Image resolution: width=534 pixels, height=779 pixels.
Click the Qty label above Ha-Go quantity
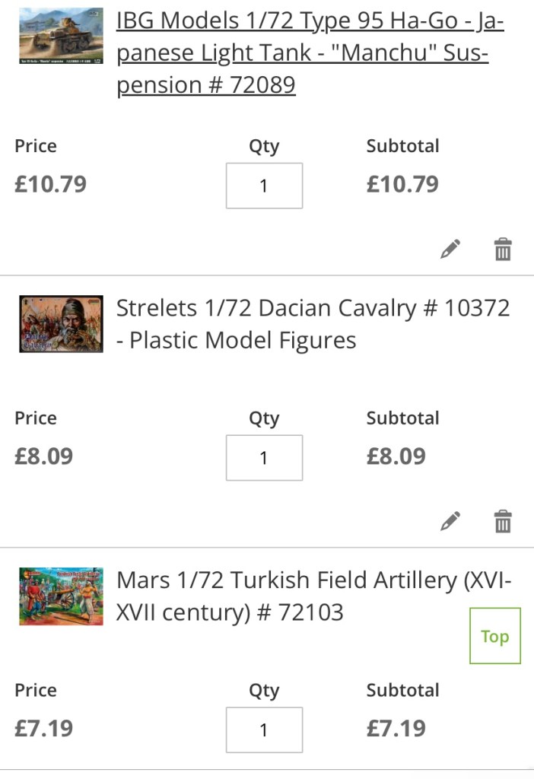264,146
